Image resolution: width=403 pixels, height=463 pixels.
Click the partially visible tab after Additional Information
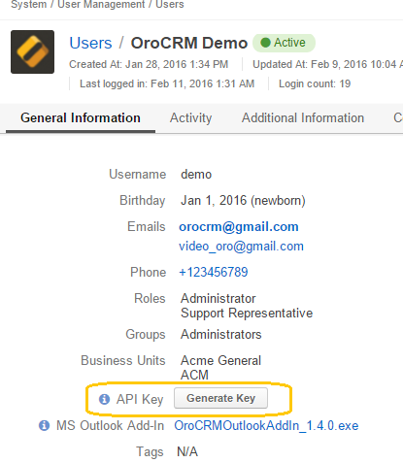point(398,117)
